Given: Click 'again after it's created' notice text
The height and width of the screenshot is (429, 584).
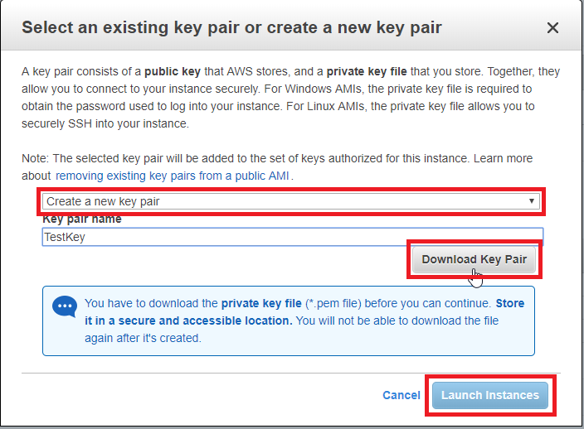Looking at the screenshot, I should [143, 338].
